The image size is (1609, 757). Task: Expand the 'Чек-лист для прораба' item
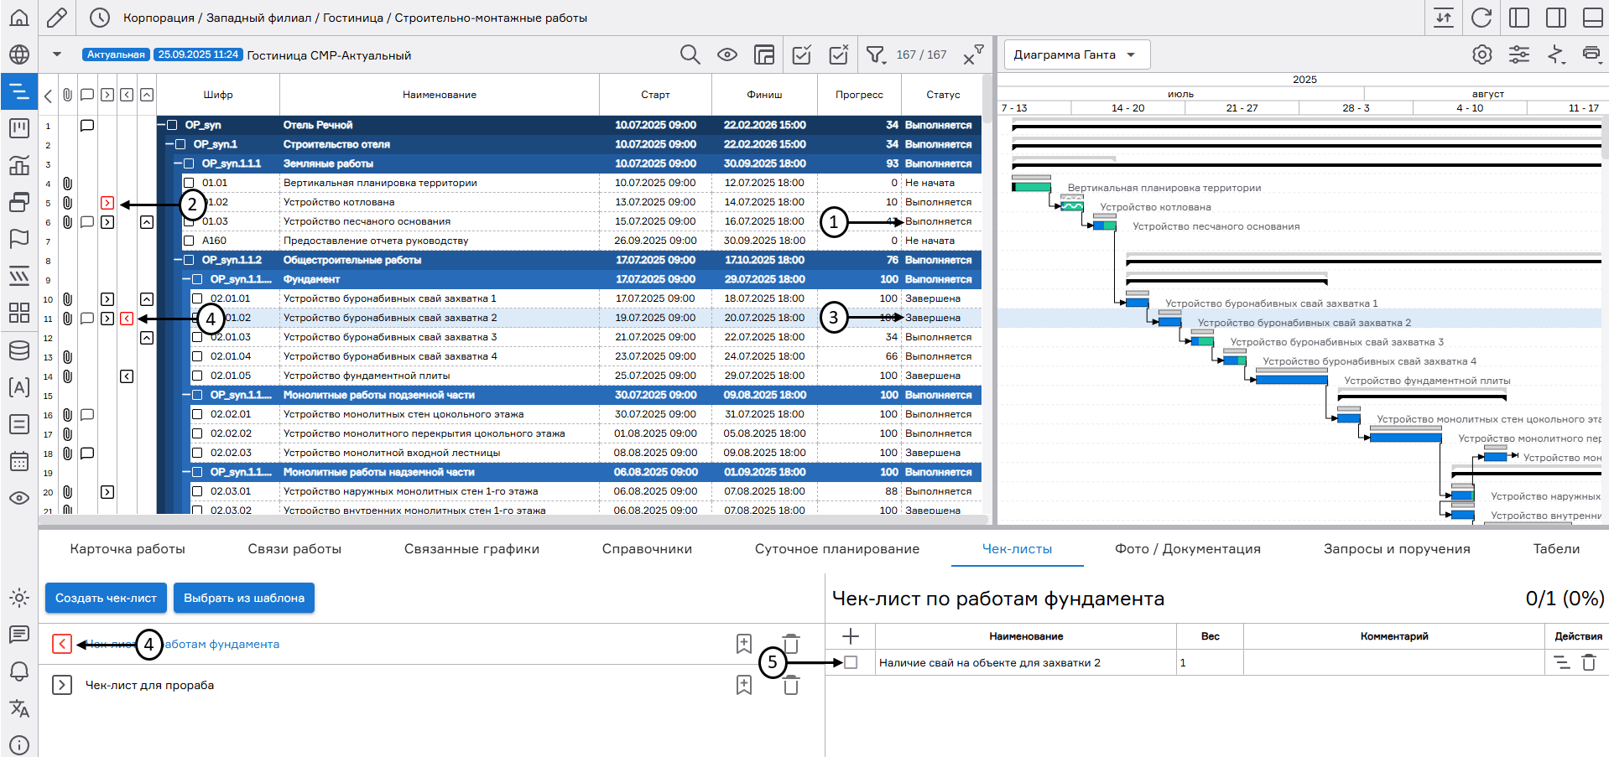[x=61, y=686]
